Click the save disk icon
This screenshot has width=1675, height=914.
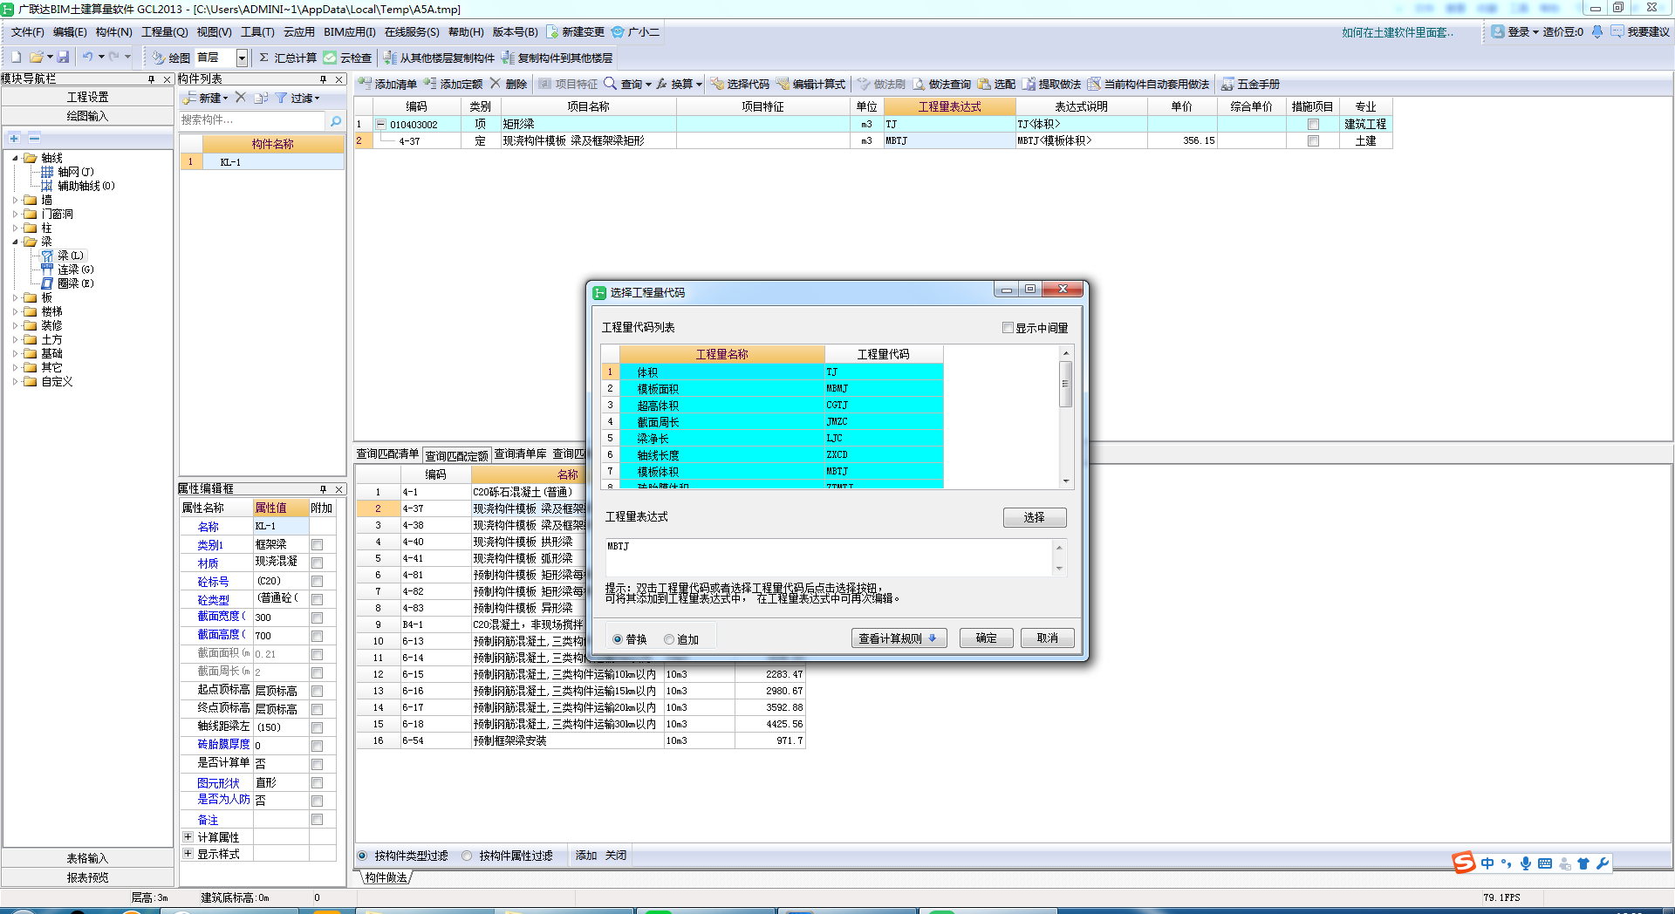coord(63,58)
